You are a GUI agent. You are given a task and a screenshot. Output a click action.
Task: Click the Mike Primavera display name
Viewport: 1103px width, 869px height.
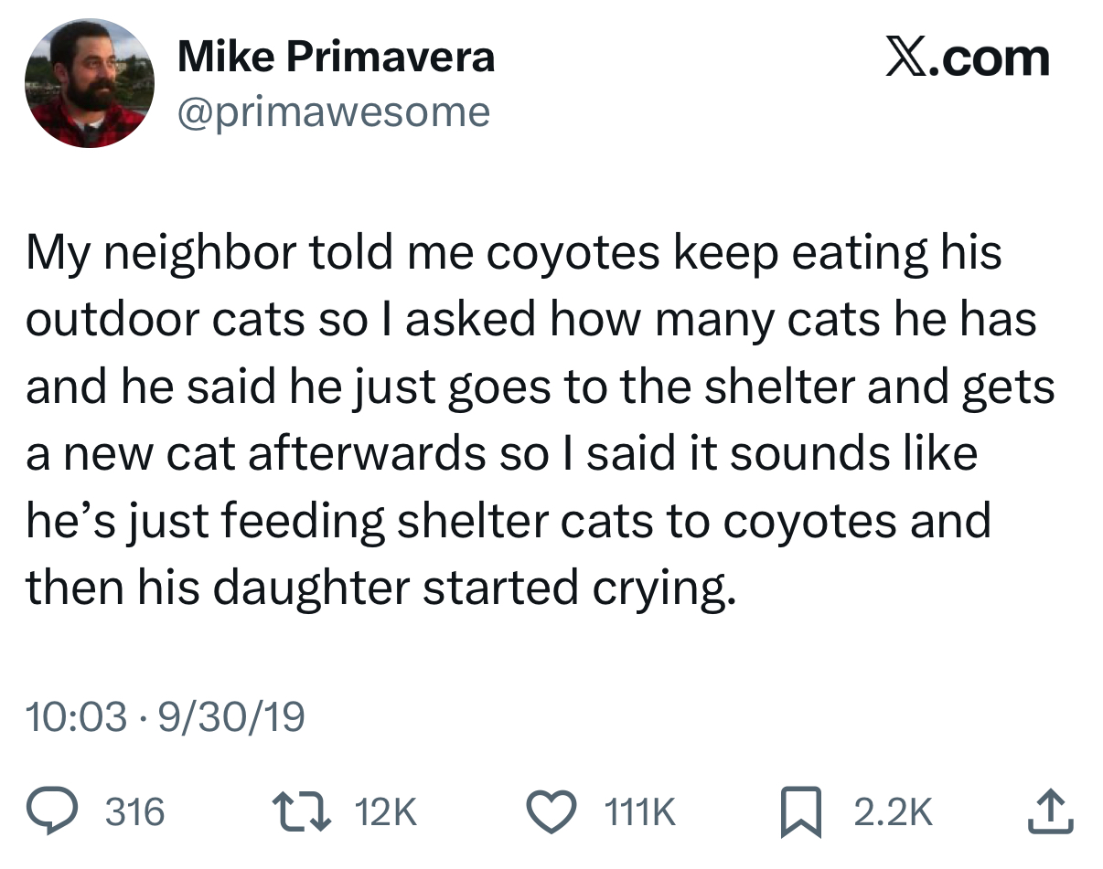(x=336, y=58)
